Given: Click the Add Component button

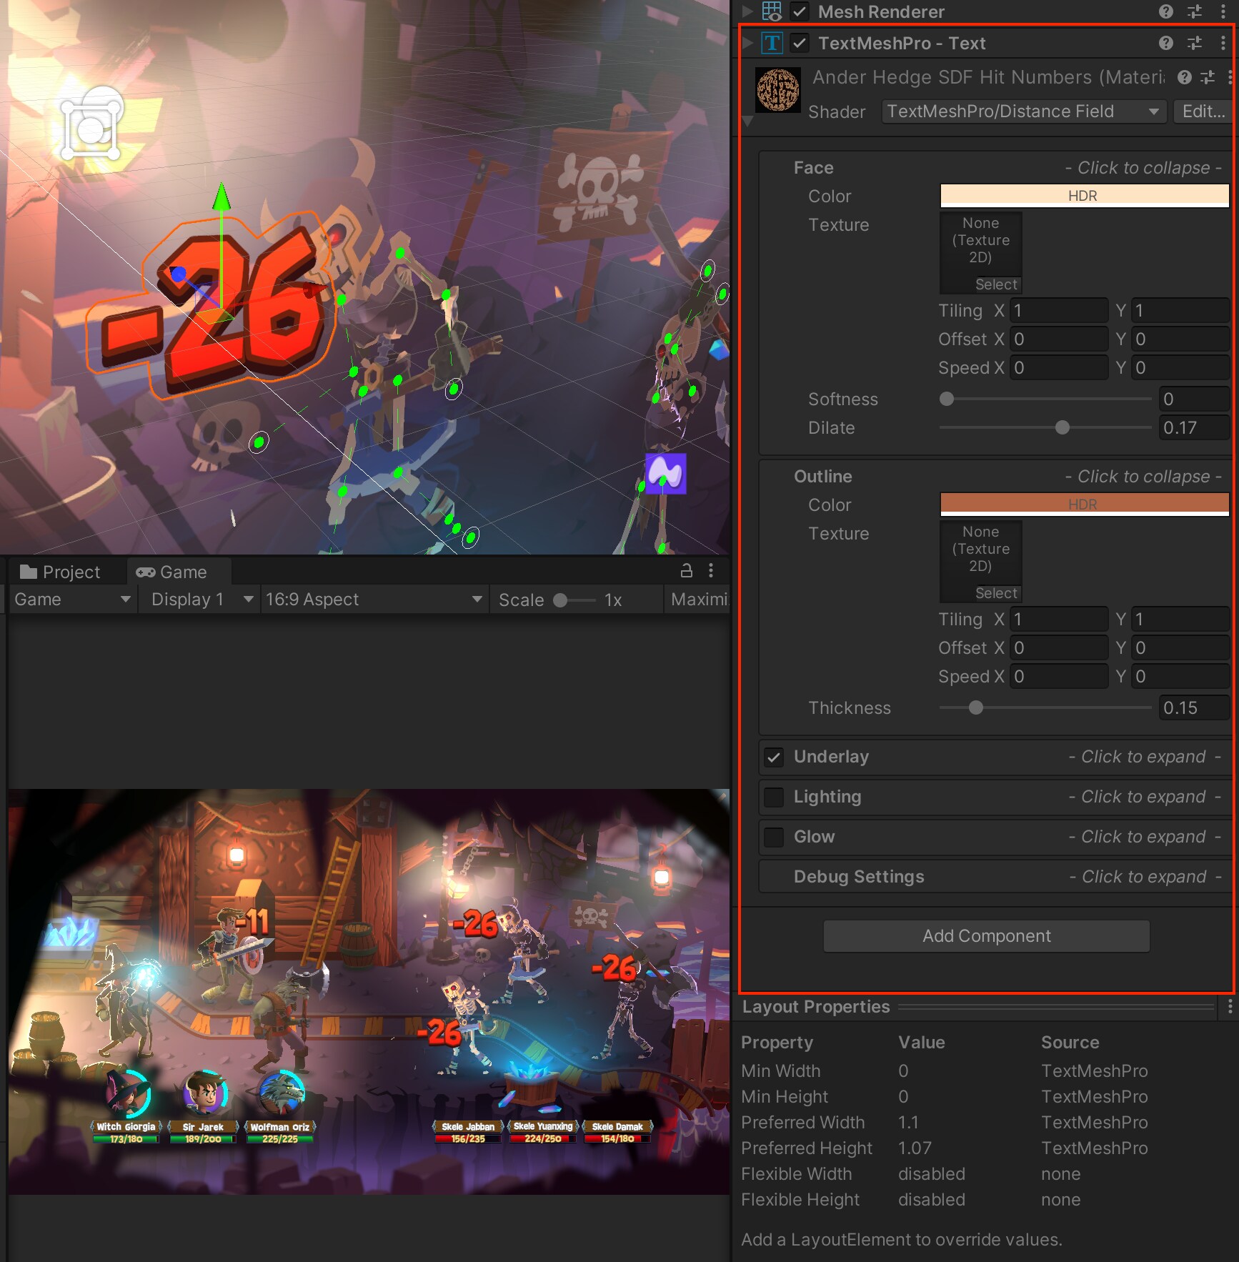Looking at the screenshot, I should (x=986, y=936).
